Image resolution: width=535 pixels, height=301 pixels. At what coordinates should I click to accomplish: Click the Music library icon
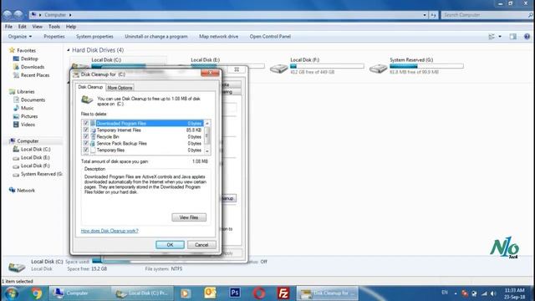coord(16,108)
